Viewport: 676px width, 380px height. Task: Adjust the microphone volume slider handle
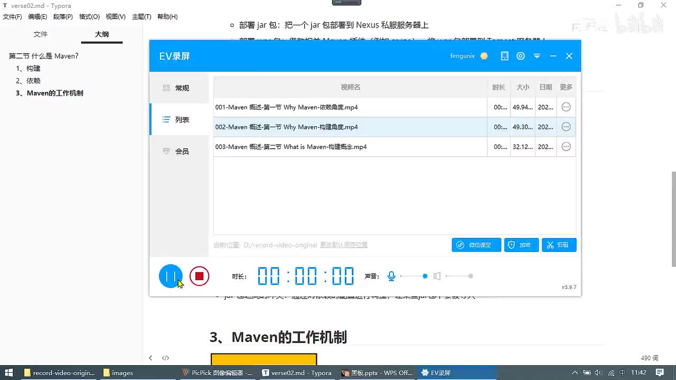[x=425, y=276]
